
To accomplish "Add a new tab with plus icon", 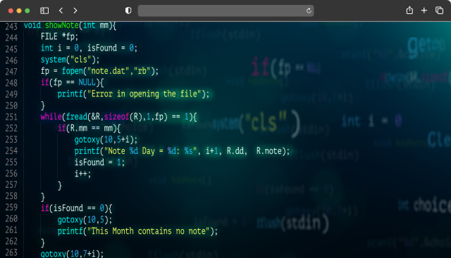I will [424, 11].
